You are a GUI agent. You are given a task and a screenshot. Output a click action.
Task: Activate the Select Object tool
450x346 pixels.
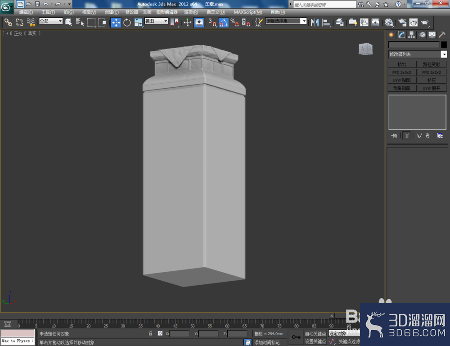[68, 22]
